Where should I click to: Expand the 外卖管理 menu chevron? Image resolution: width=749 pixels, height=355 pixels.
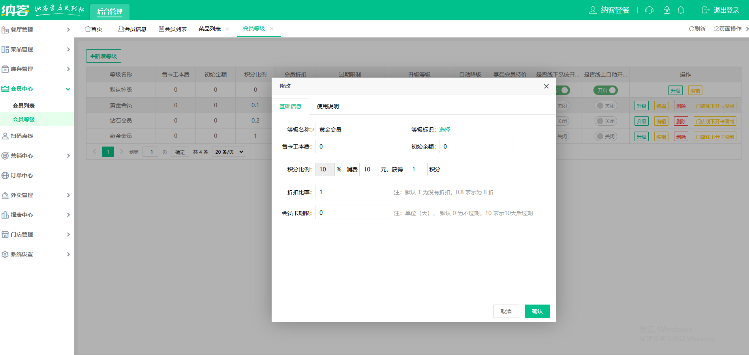(68, 195)
